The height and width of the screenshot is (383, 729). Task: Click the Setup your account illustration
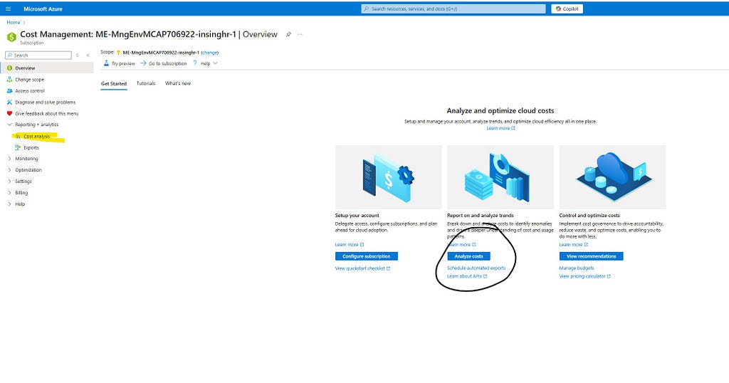pos(388,177)
